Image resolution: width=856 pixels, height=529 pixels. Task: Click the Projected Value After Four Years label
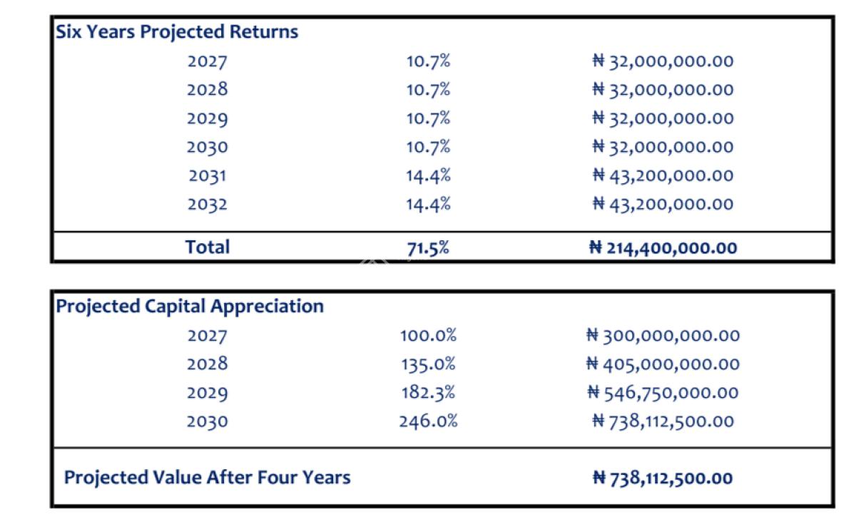[x=208, y=478]
